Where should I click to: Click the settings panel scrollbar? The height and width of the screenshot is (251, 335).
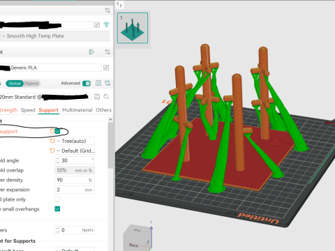(110, 145)
